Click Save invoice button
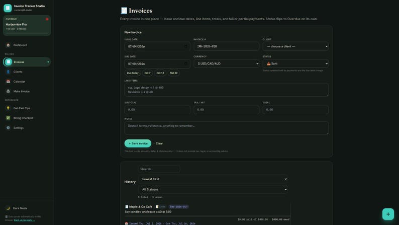 pyautogui.click(x=138, y=143)
